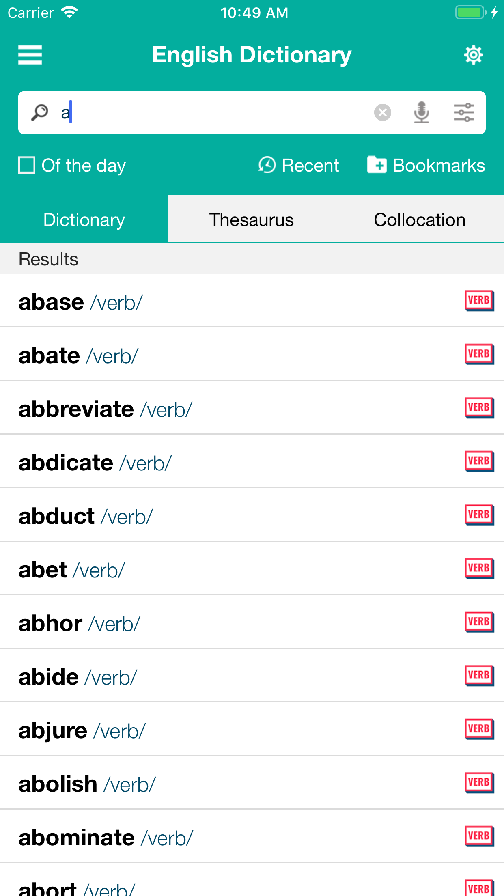Open the abduct word entry
This screenshot has width=504, height=896.
86,516
